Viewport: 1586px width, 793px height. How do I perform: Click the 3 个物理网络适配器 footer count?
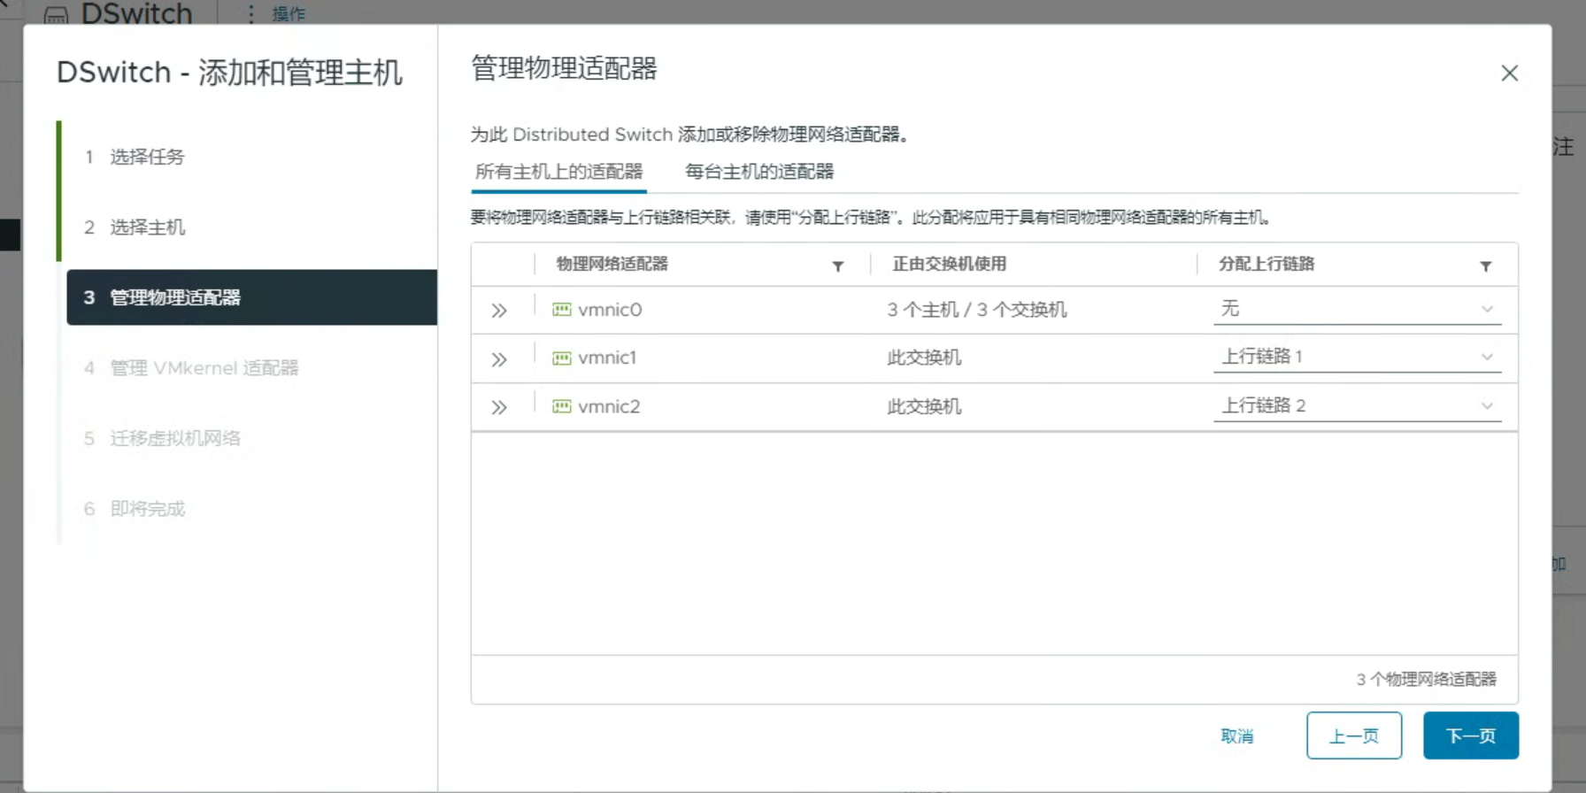(1426, 679)
